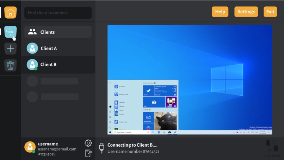The width and height of the screenshot is (284, 160).
Task: Open Feedback Hub in remote Start menu
Action: tap(121, 122)
